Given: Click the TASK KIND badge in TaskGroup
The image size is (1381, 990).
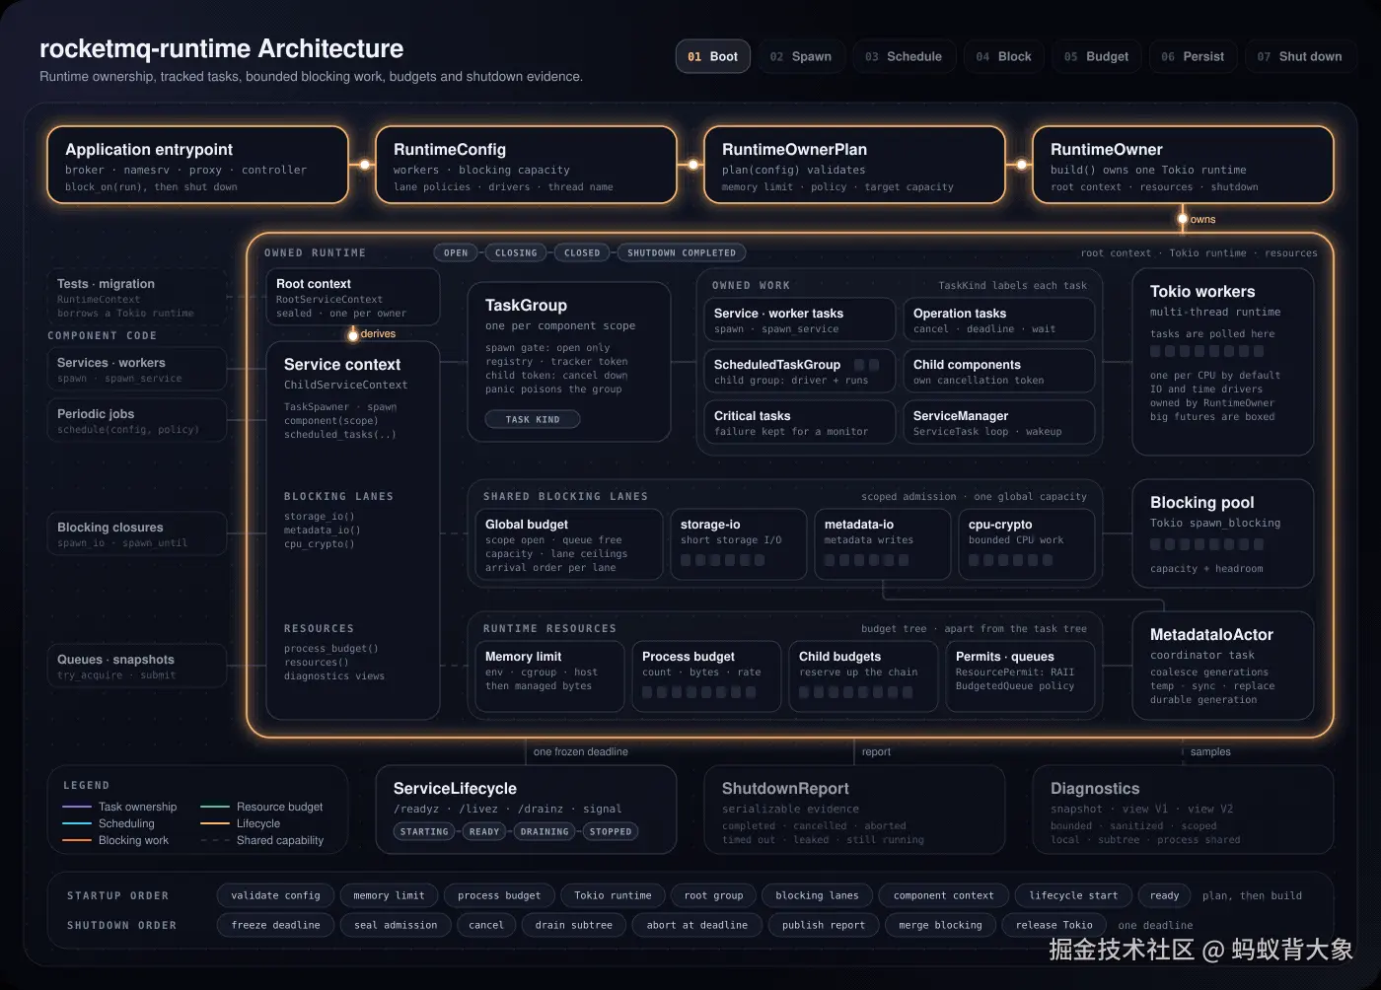Looking at the screenshot, I should (533, 419).
